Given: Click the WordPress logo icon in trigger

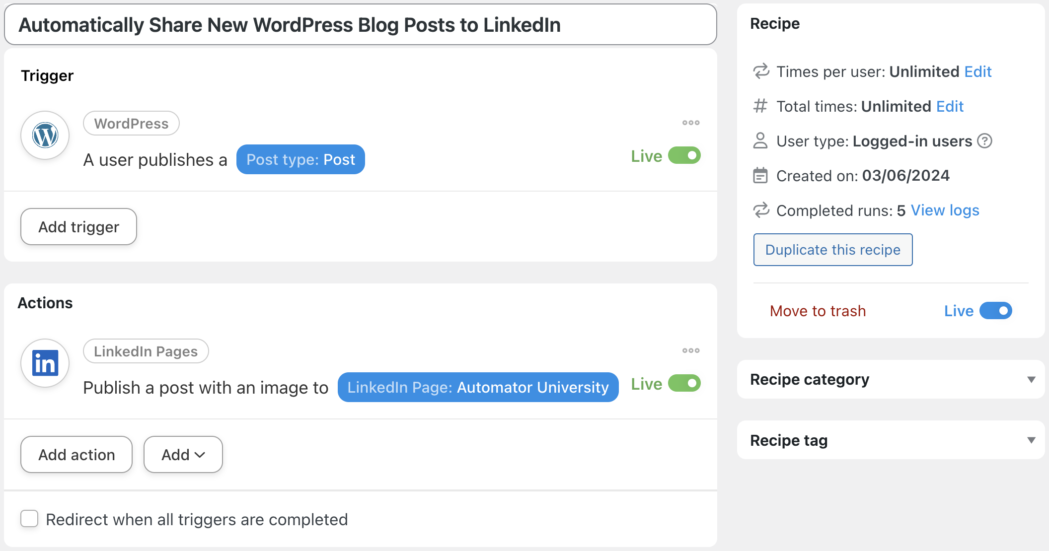Looking at the screenshot, I should pos(45,135).
